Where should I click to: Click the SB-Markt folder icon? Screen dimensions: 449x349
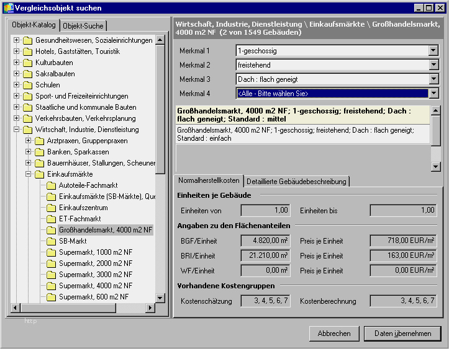point(51,241)
